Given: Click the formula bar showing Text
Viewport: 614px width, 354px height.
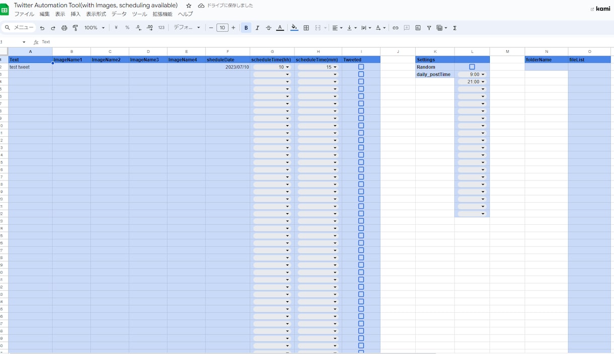Looking at the screenshot, I should pyautogui.click(x=327, y=42).
